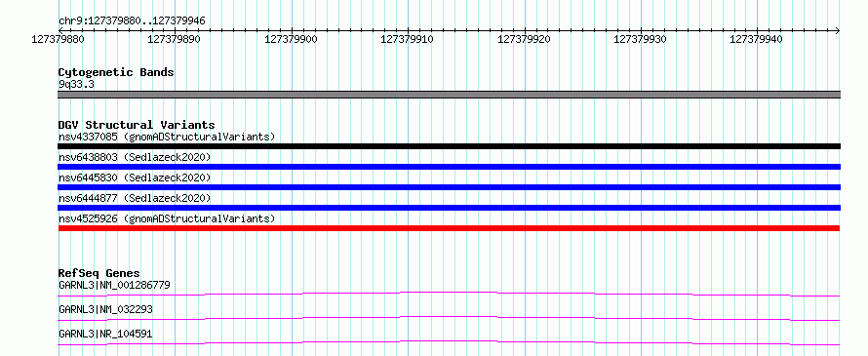Screen dimensions: 868x356
Task: Open gene label GARNL3|NM_032293
Action: pyautogui.click(x=105, y=309)
